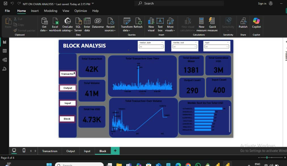Open OneLake catalog

coord(67,25)
